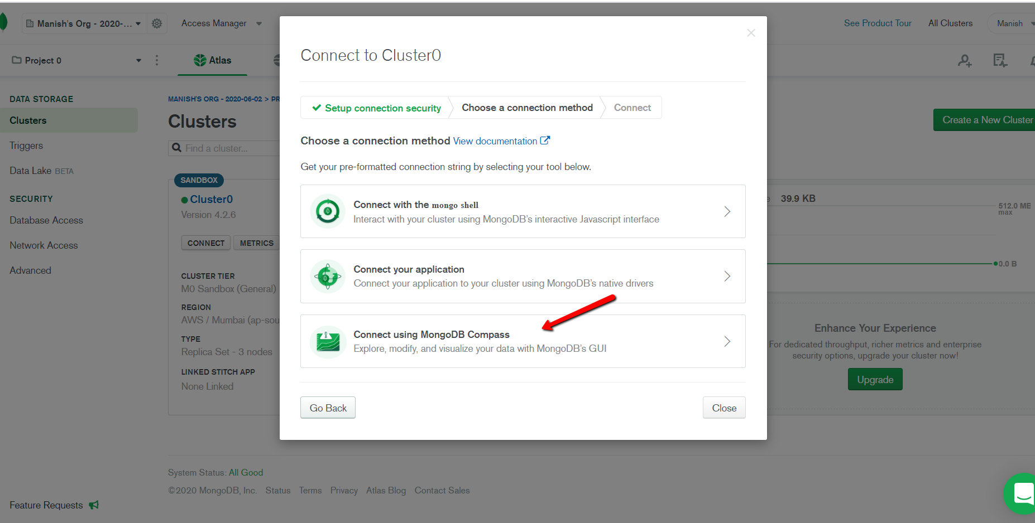Click the project options three-dot menu
This screenshot has width=1035, height=523.
[157, 60]
